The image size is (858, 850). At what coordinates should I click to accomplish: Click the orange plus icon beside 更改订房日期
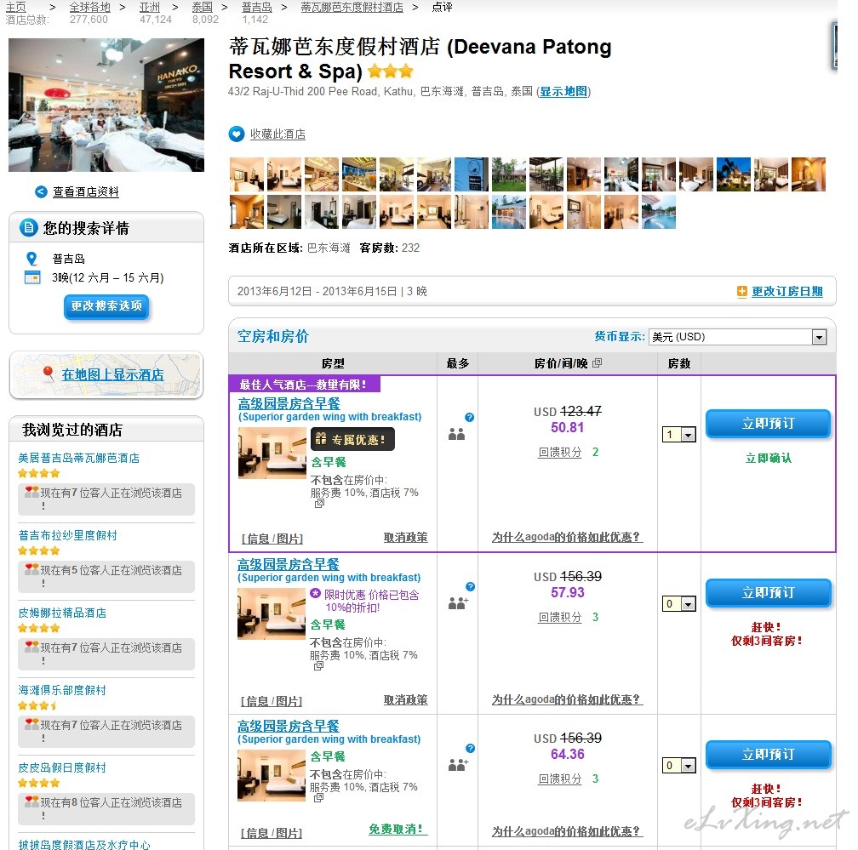(742, 292)
